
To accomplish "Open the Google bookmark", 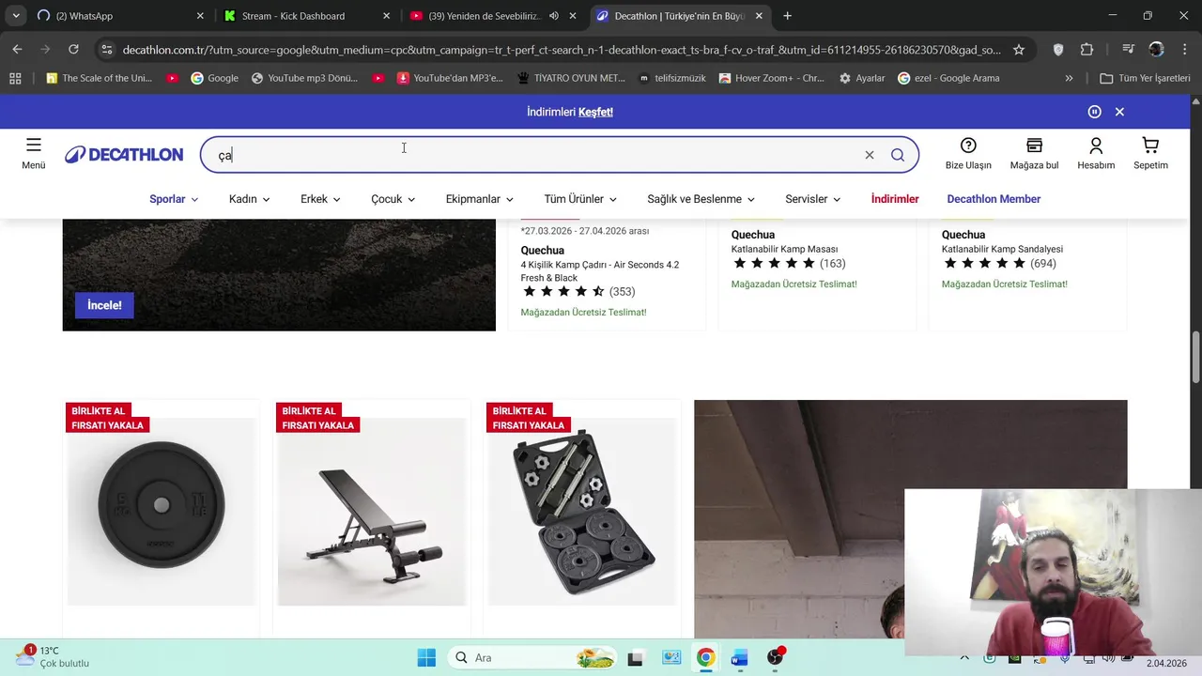I will click(214, 78).
